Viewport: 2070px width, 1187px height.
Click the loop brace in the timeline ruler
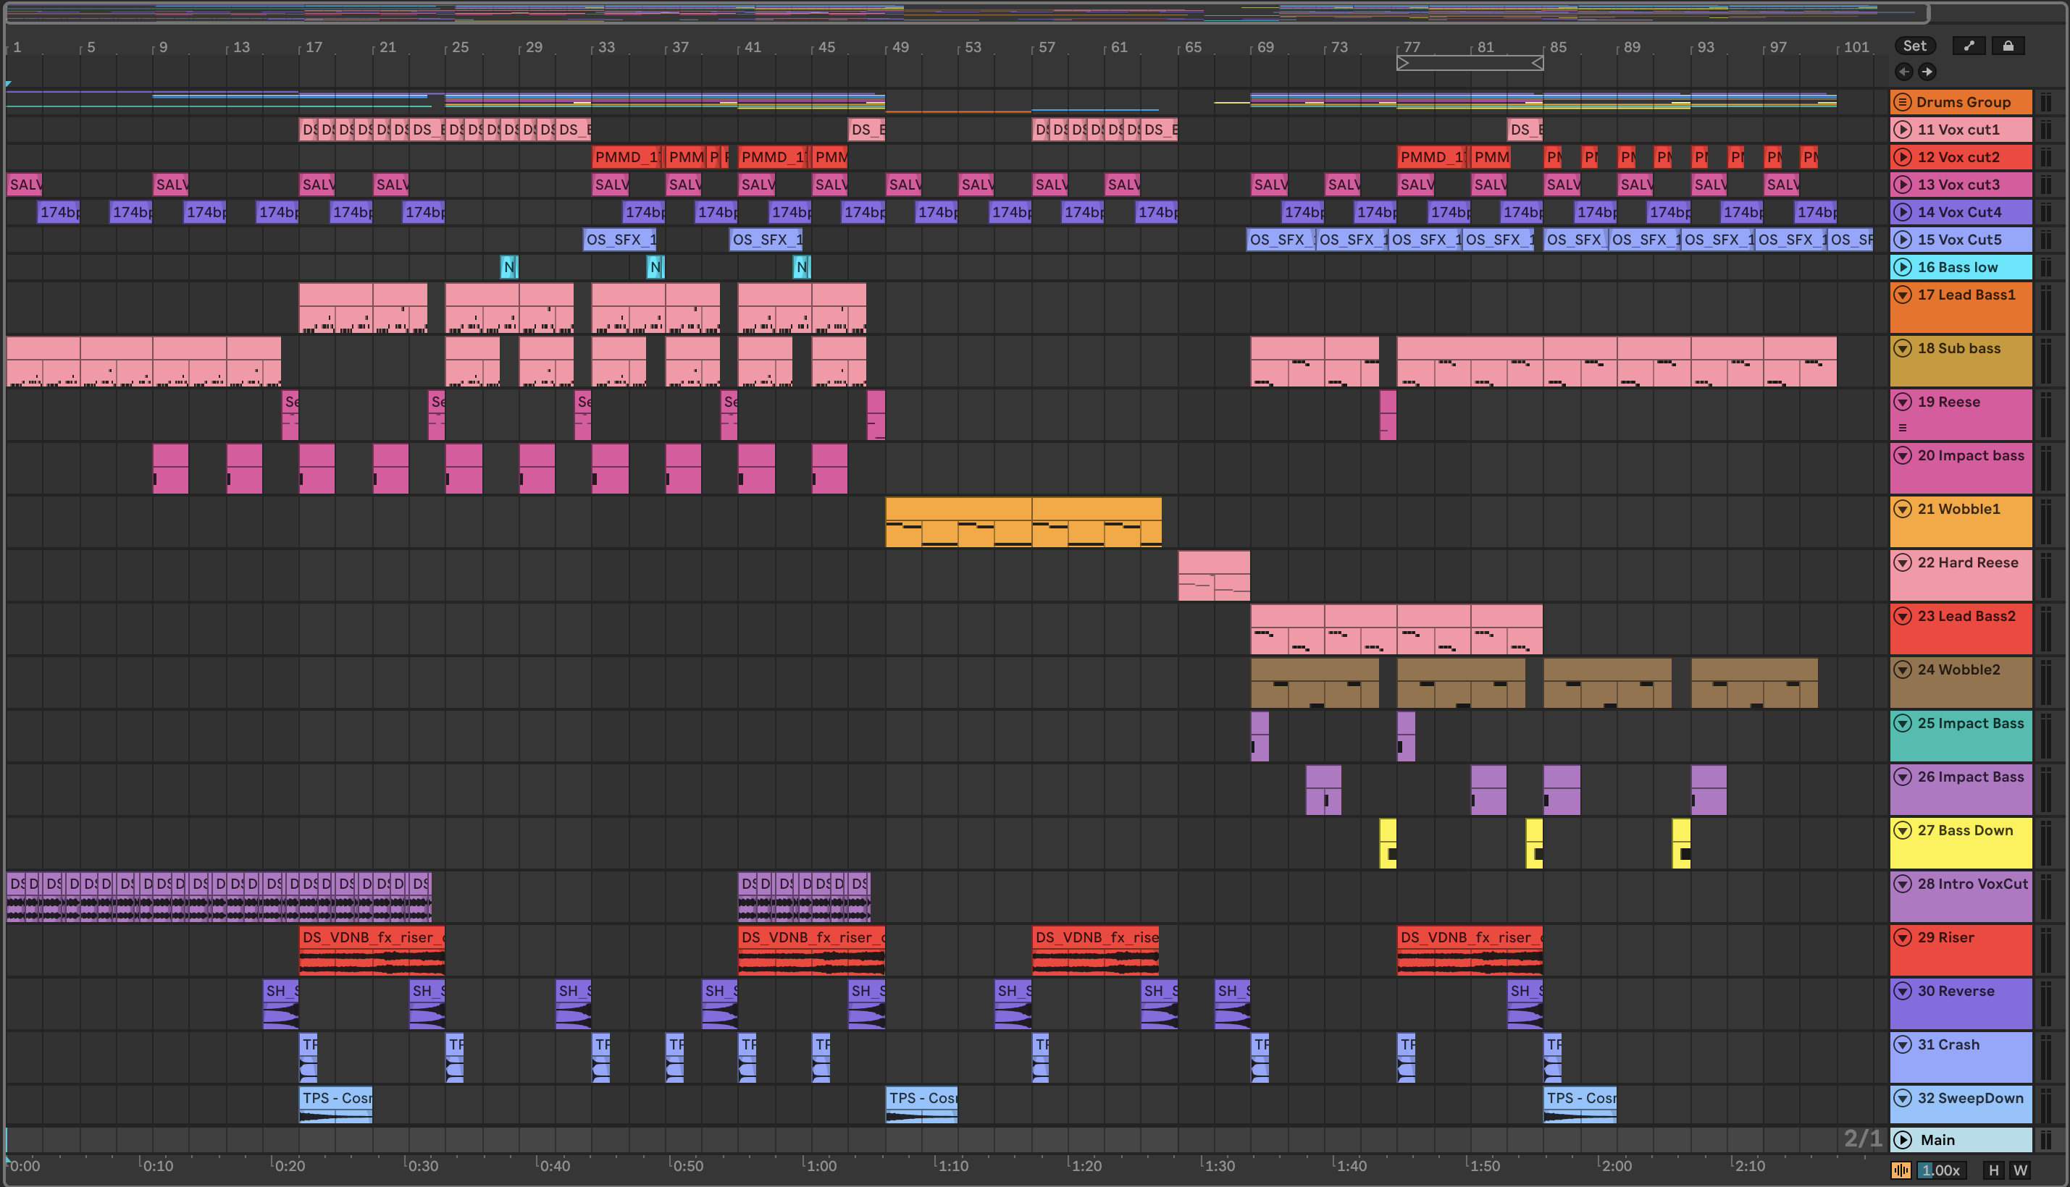click(x=1469, y=63)
